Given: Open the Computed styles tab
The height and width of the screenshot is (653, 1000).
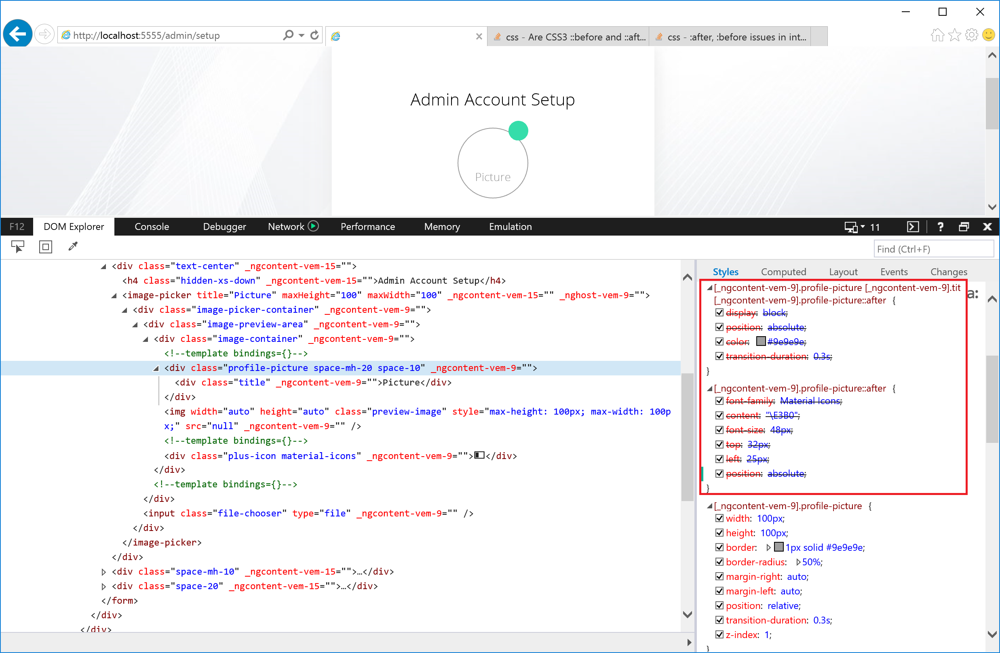Looking at the screenshot, I should (783, 272).
